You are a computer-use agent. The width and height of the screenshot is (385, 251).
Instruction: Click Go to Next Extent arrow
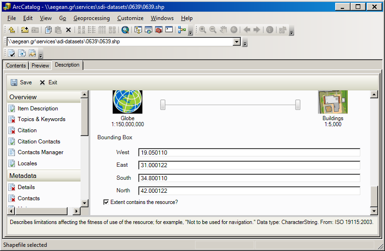click(x=257, y=30)
